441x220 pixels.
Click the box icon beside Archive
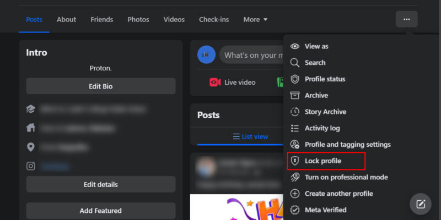[x=295, y=95]
